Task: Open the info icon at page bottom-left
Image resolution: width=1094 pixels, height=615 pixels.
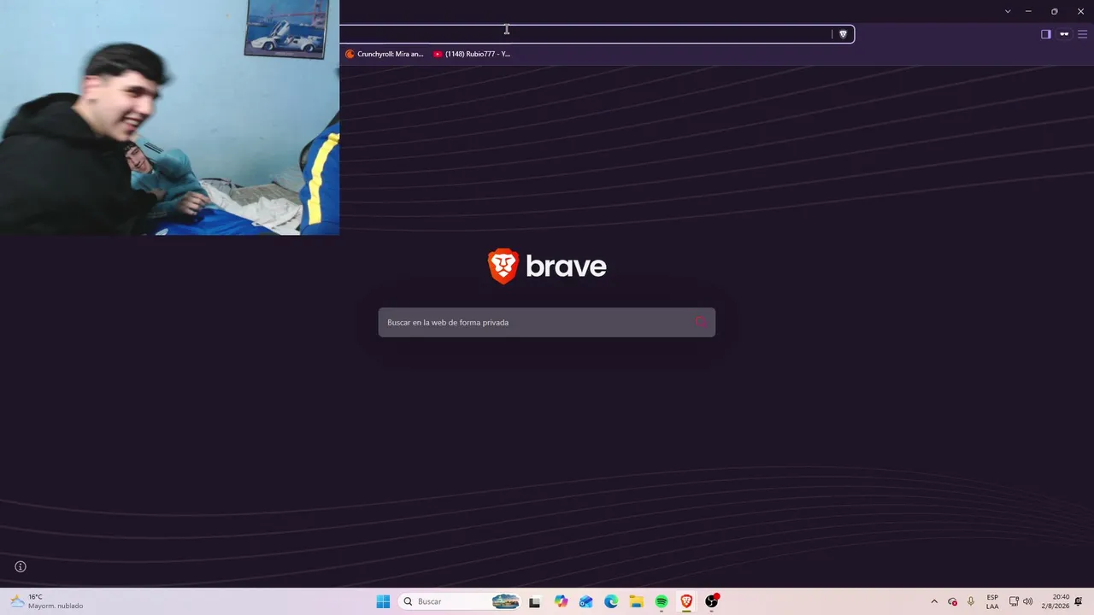Action: [x=21, y=566]
